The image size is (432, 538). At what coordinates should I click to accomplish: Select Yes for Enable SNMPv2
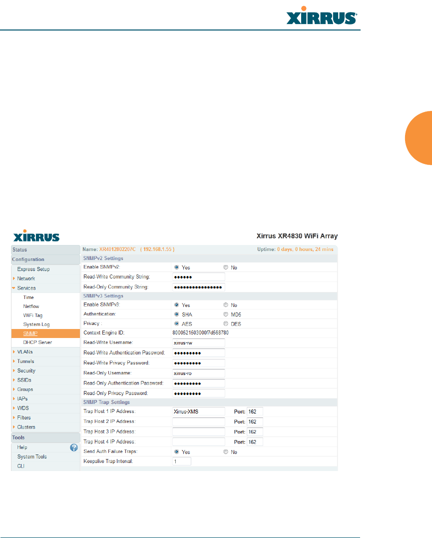point(176,267)
